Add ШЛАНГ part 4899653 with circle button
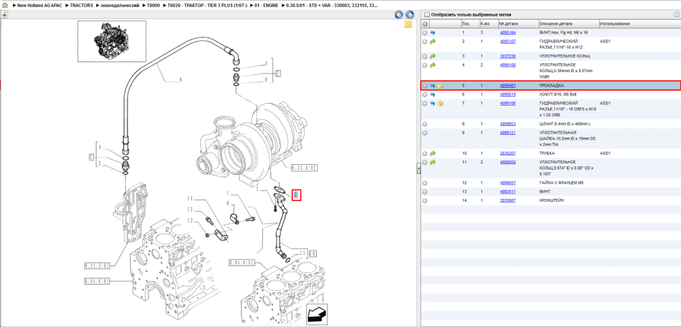This screenshot has height=327, width=681. [x=425, y=124]
